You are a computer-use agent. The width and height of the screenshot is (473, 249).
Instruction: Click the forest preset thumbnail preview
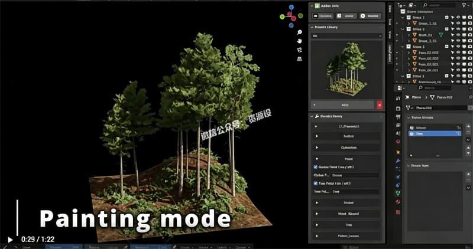pyautogui.click(x=347, y=69)
